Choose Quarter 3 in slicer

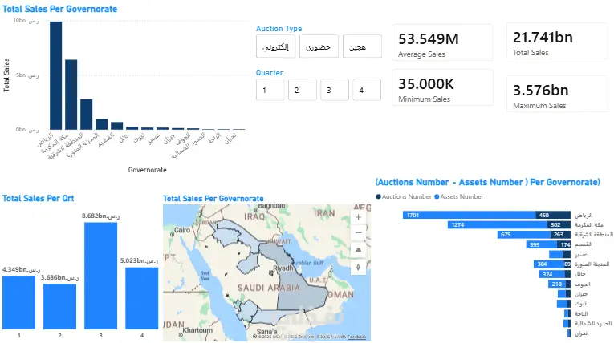tap(335, 91)
